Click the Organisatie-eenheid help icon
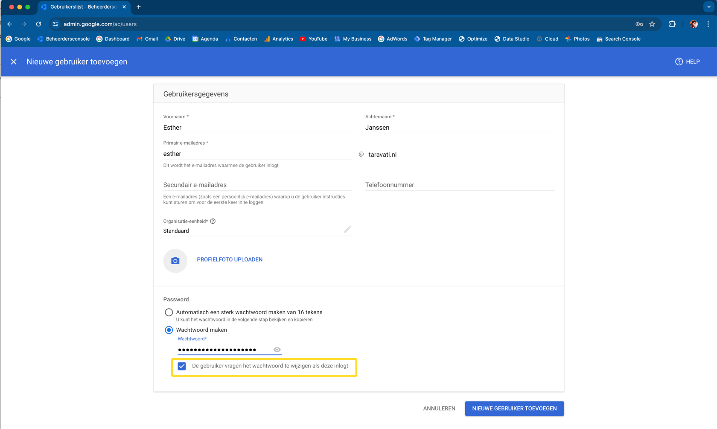 (x=213, y=221)
